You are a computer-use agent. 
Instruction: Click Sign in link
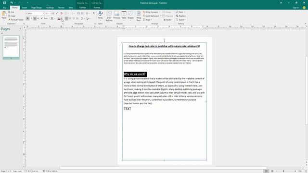pos(295,8)
